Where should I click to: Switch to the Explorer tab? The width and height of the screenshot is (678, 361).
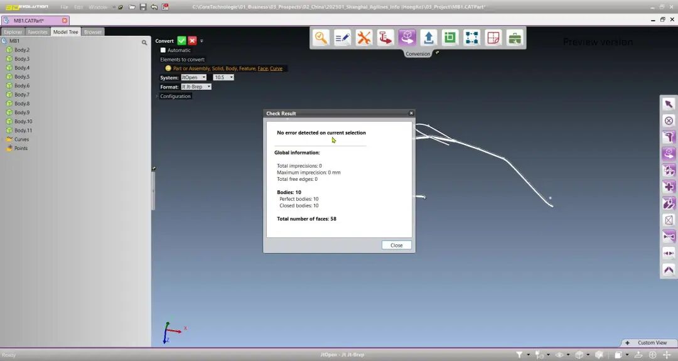[x=13, y=32]
